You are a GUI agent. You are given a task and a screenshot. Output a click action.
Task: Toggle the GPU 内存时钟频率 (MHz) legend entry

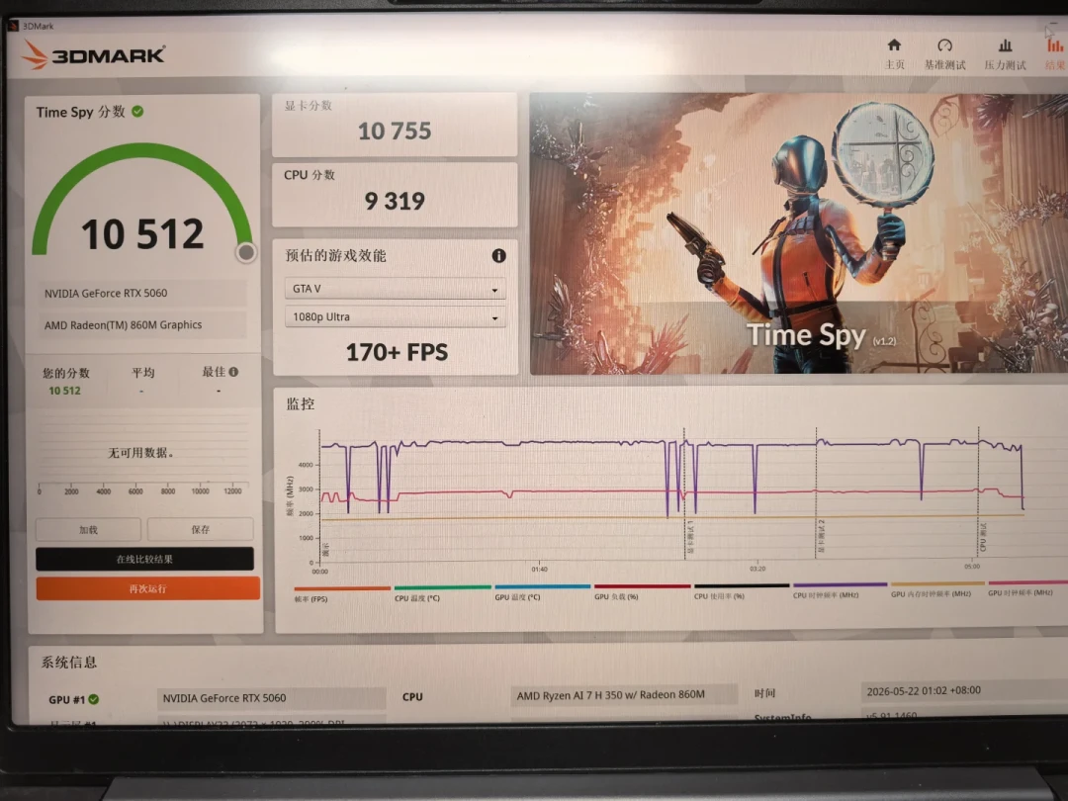click(937, 588)
